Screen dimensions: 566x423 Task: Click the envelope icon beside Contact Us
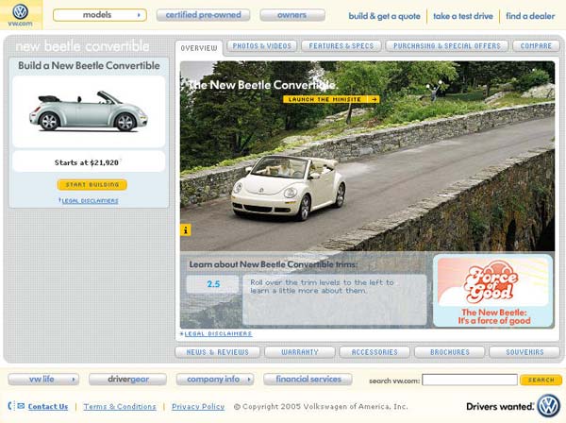coord(21,406)
